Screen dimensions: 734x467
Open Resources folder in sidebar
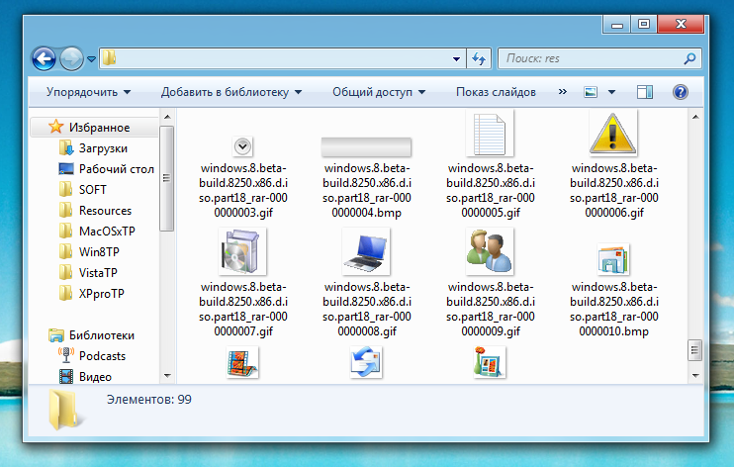pyautogui.click(x=105, y=211)
